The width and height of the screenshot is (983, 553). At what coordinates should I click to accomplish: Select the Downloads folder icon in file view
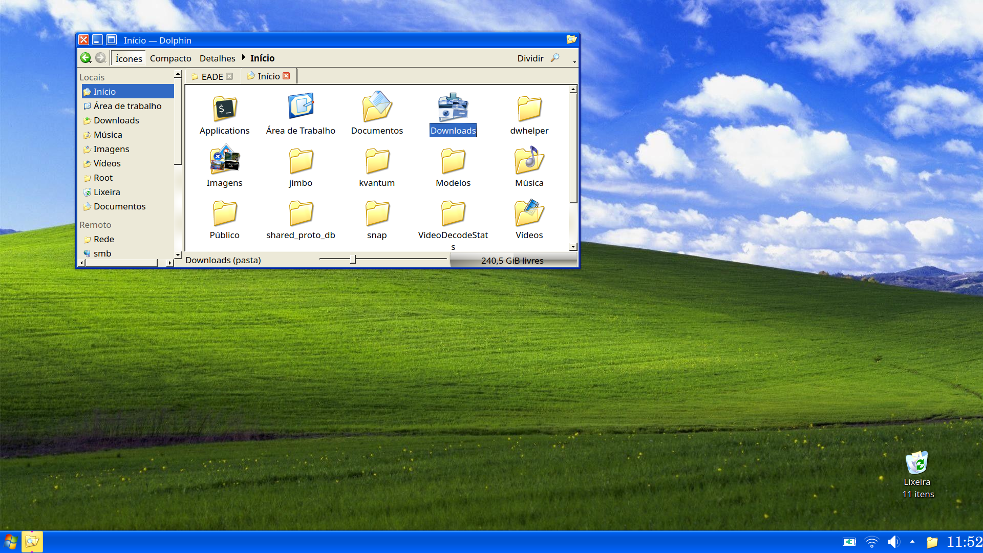coord(453,108)
